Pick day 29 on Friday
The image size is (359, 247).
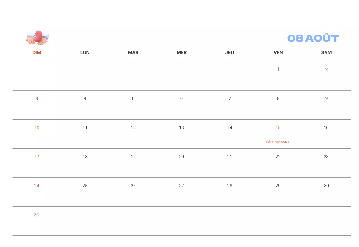tap(278, 186)
